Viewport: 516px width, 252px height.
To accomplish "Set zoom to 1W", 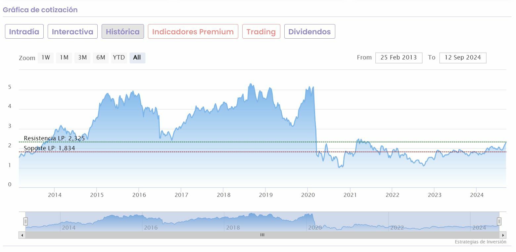I will [46, 57].
